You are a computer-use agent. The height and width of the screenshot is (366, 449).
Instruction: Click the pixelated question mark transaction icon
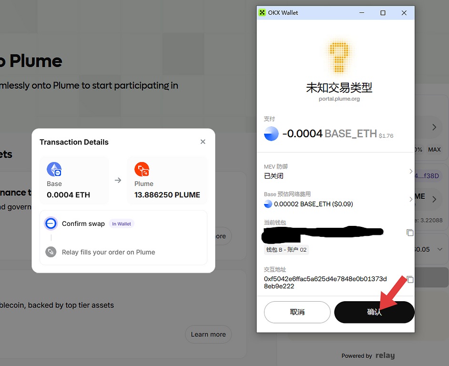coord(338,57)
